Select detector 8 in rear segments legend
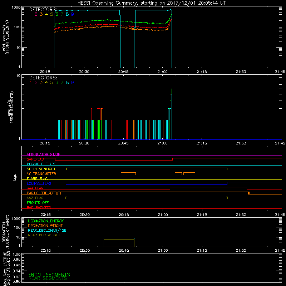Viewport: 286px width, 286px height. pos(67,83)
